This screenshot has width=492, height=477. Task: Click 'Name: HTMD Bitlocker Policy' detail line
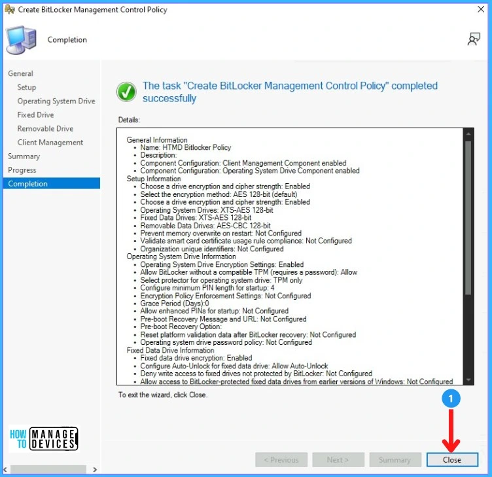185,147
